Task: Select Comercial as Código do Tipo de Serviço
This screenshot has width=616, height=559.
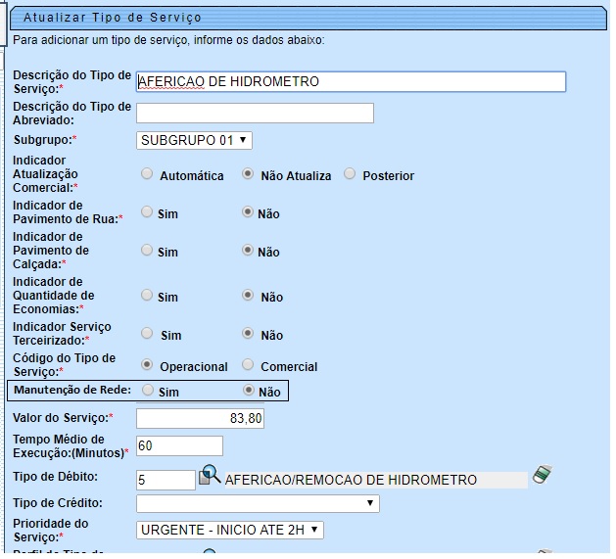Action: [x=249, y=365]
